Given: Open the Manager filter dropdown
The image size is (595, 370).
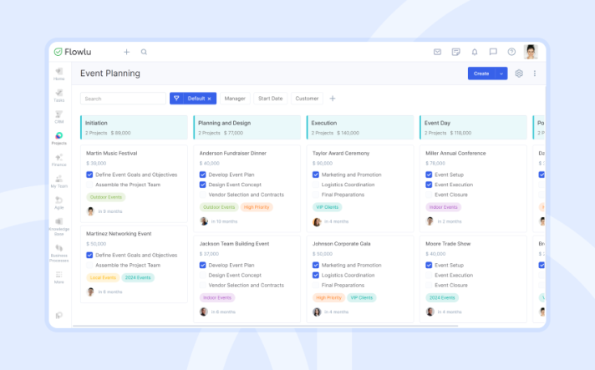Looking at the screenshot, I should 235,99.
